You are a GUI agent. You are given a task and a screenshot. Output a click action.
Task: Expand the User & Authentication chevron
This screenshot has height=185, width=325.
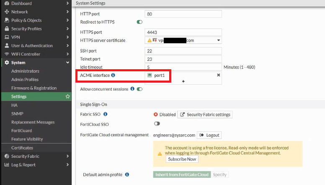coord(67,45)
